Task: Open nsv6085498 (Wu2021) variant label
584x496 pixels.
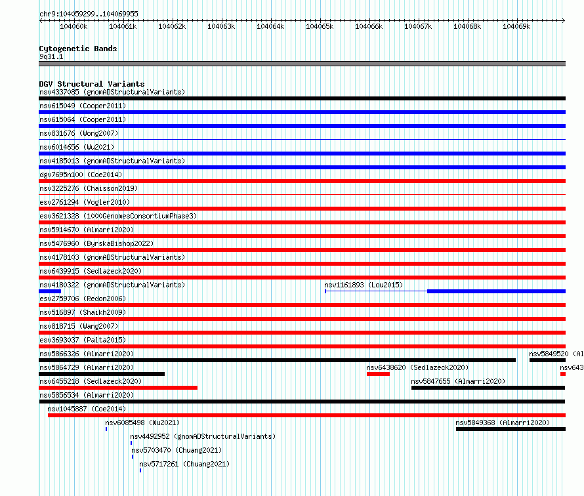Action: tap(142, 423)
